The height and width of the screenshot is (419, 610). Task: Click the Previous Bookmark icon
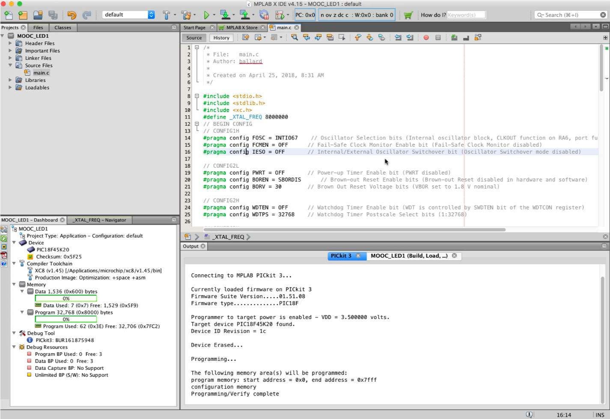click(x=358, y=38)
